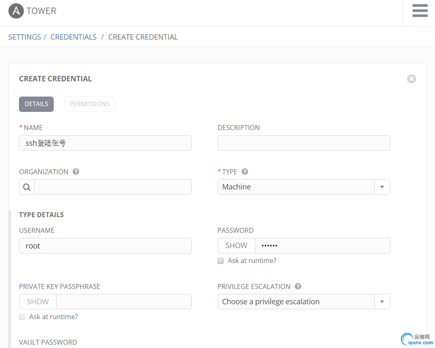The height and width of the screenshot is (348, 435).
Task: Switch to the Permissions tab
Action: (x=89, y=104)
